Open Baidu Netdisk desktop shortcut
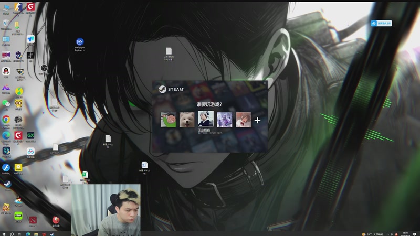The height and width of the screenshot is (236, 420). click(x=30, y=152)
